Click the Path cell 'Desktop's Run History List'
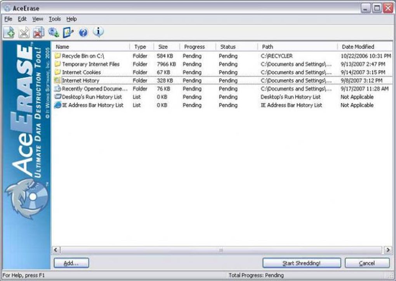 click(290, 97)
